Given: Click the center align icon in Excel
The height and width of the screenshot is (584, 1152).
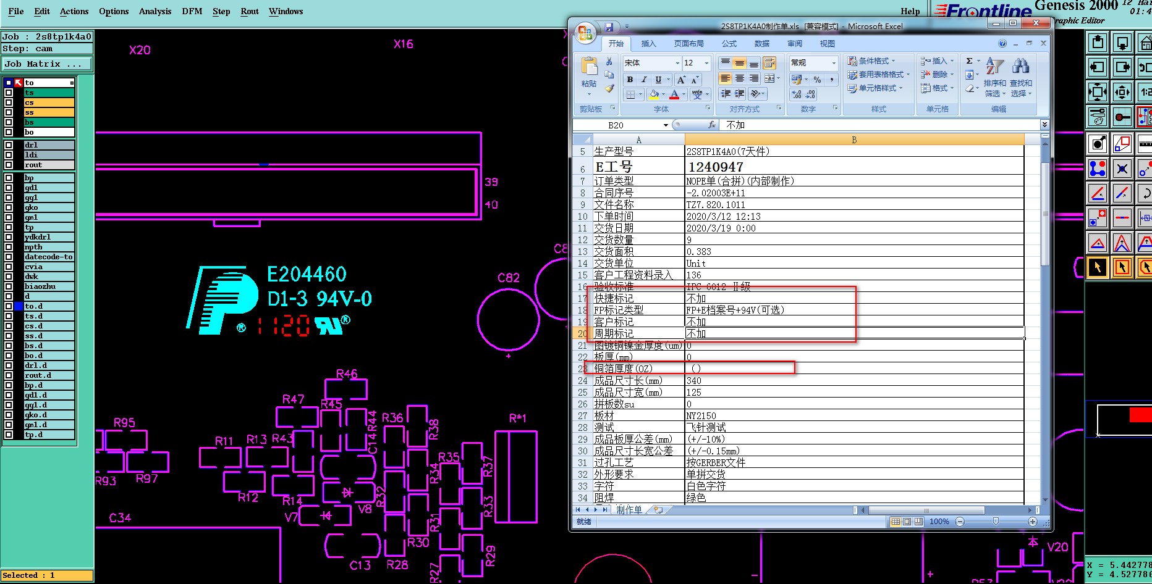Looking at the screenshot, I should click(x=740, y=78).
